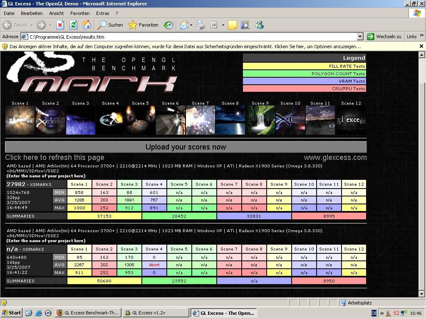Expand the edit button dropdown arrow
The width and height of the screenshot is (426, 319).
223,25
